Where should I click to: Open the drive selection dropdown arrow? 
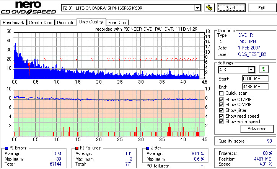pos(197,8)
